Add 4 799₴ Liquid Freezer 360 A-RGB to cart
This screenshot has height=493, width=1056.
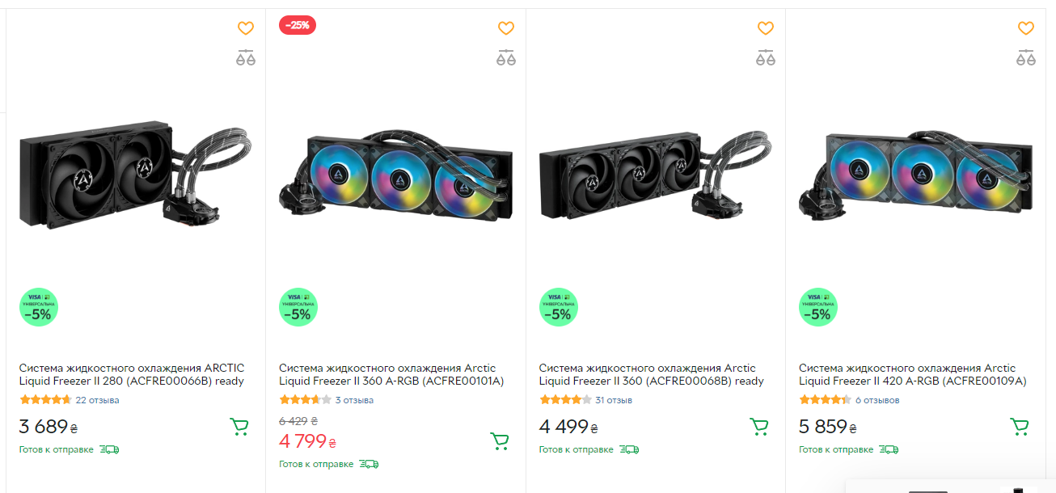[500, 440]
